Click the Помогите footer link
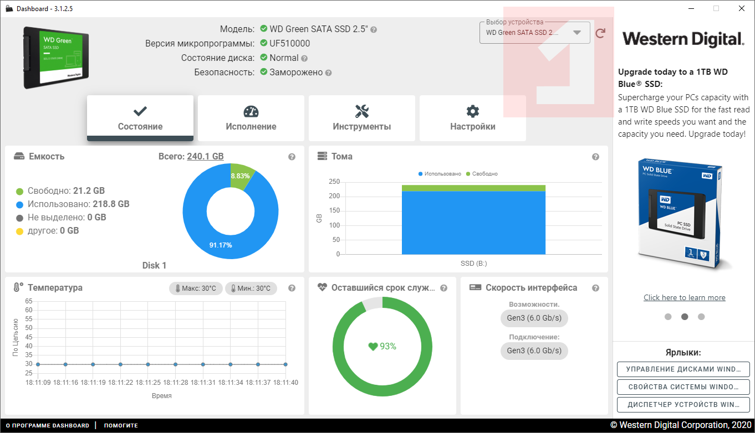This screenshot has height=433, width=755. [x=121, y=426]
